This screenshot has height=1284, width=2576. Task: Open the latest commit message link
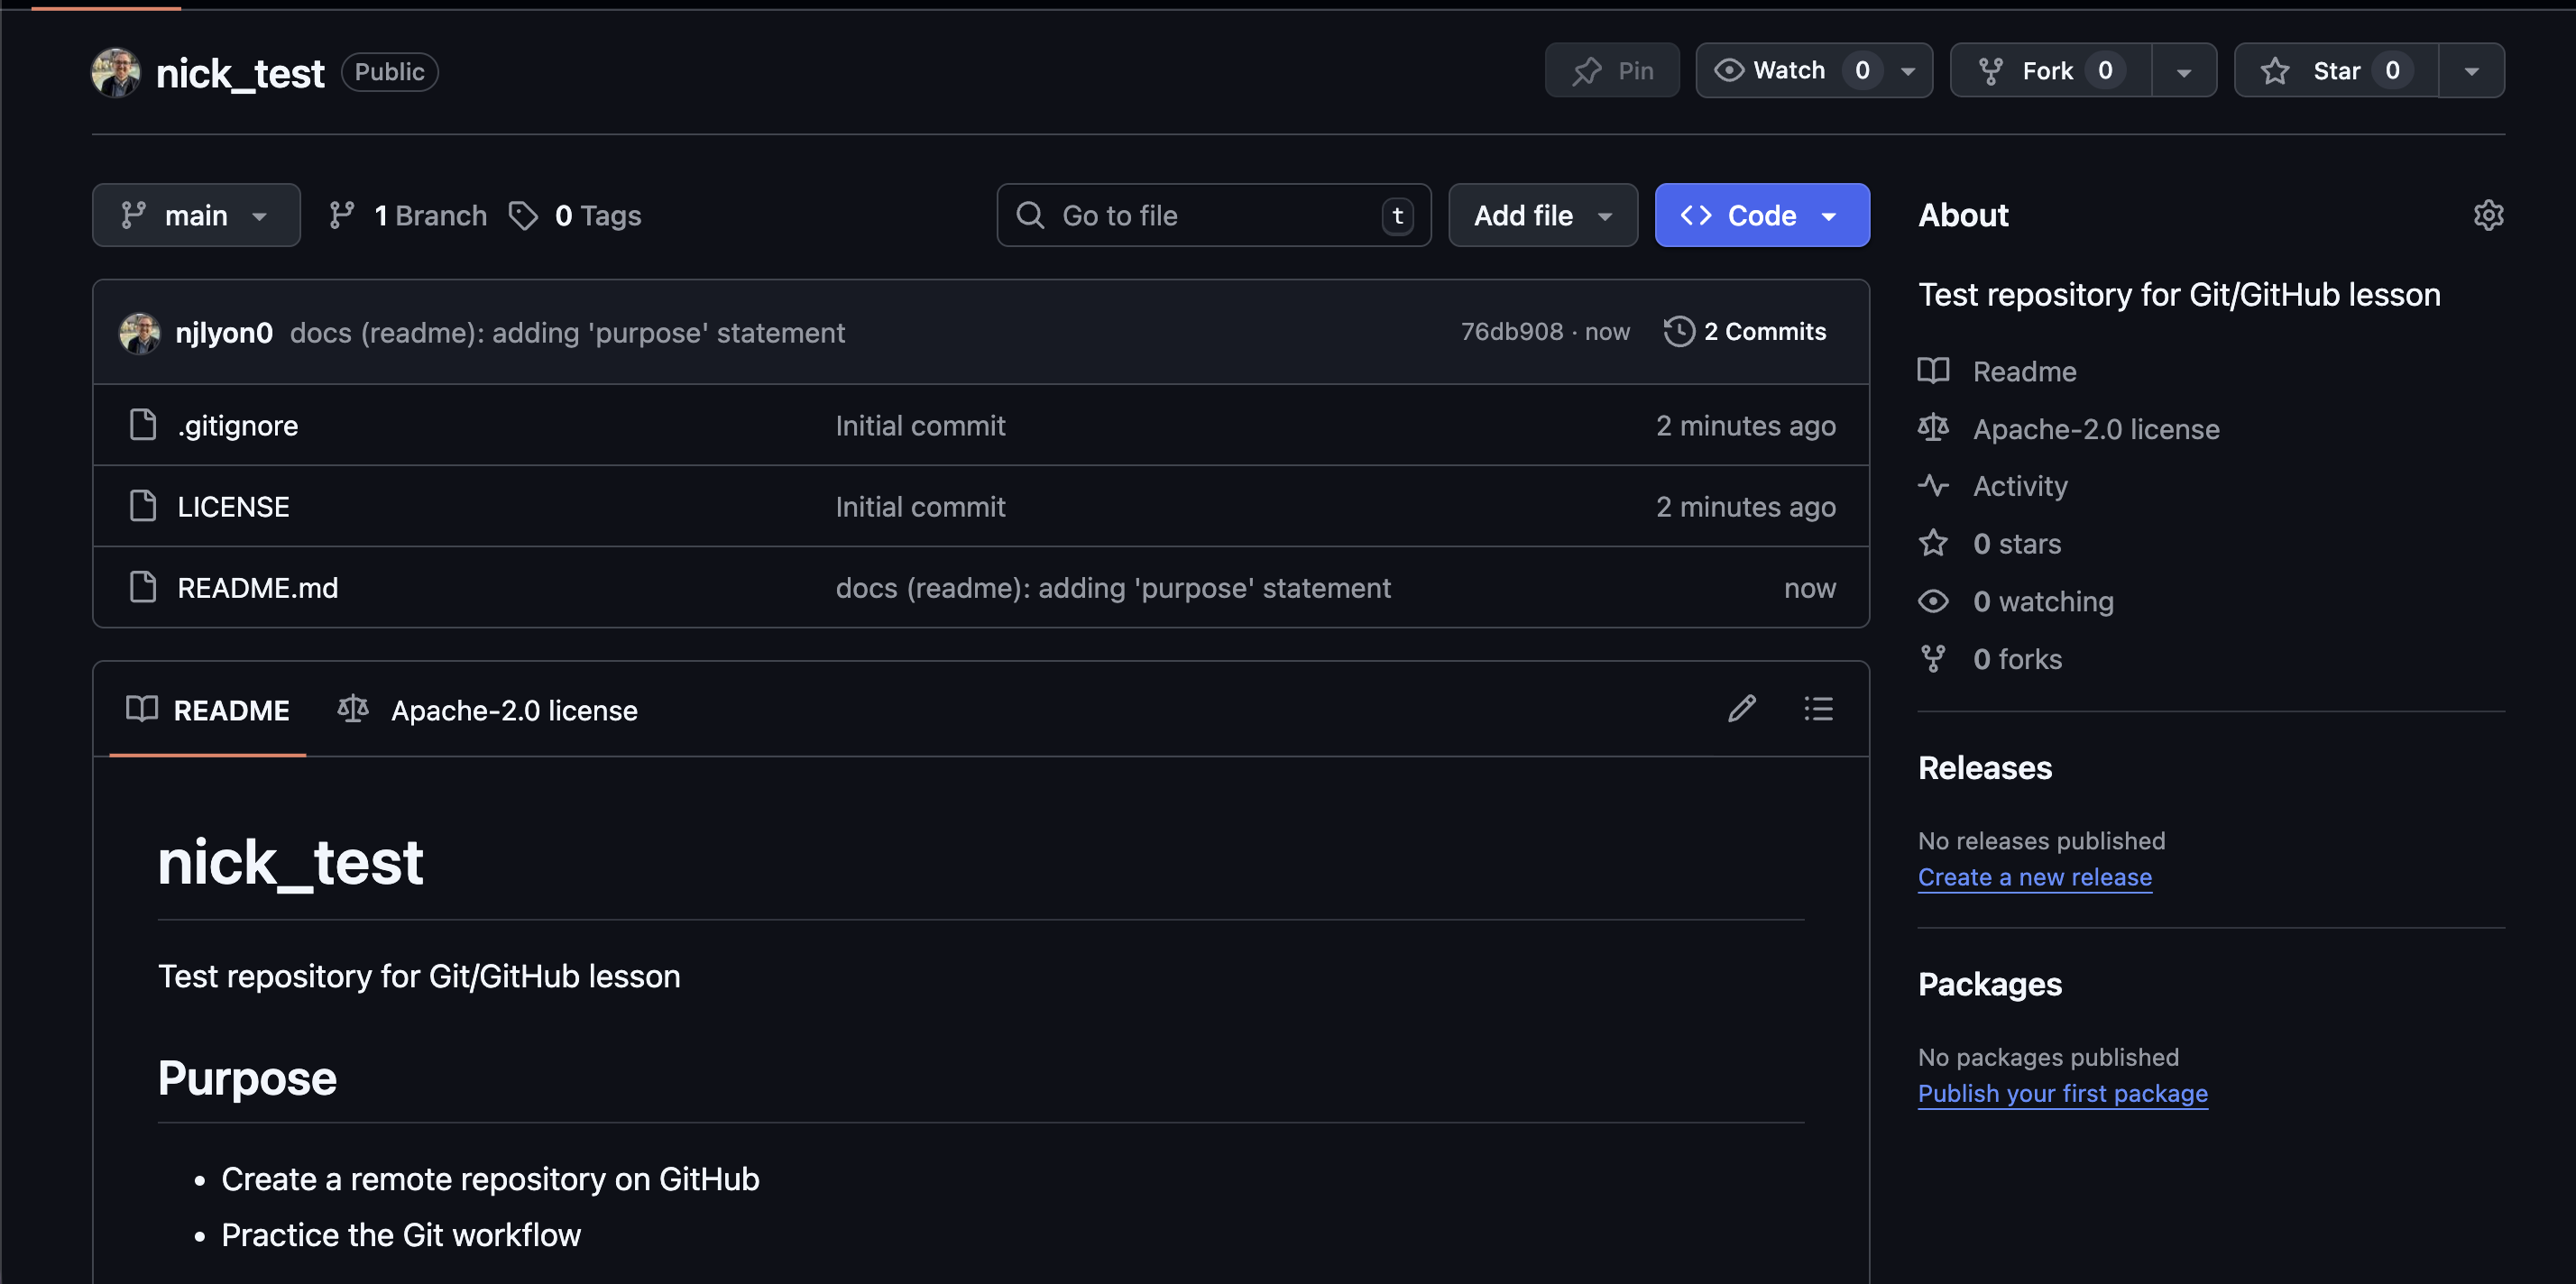(567, 332)
